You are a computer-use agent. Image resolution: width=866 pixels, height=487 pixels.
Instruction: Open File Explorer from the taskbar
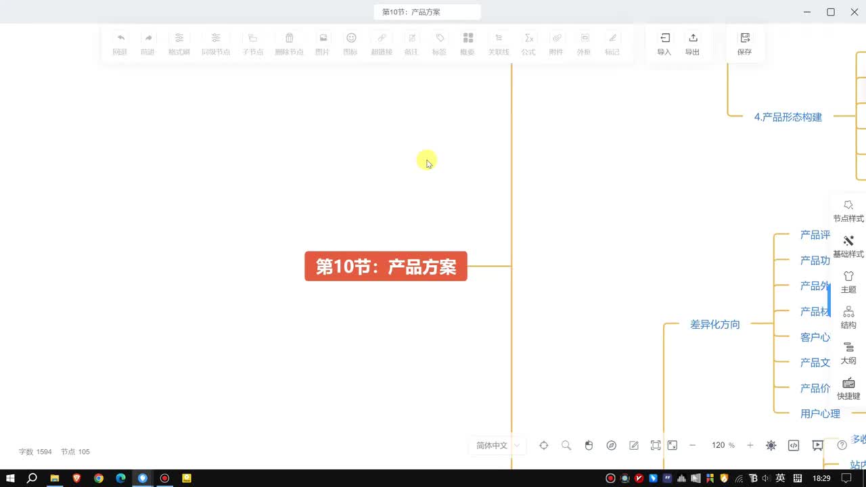55,478
